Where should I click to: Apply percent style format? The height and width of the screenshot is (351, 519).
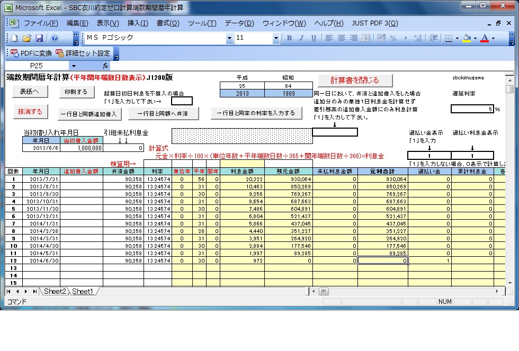393,38
